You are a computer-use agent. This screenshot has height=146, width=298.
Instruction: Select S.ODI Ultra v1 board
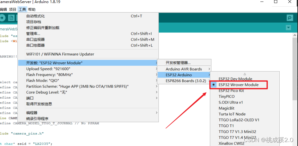(x=245, y=102)
